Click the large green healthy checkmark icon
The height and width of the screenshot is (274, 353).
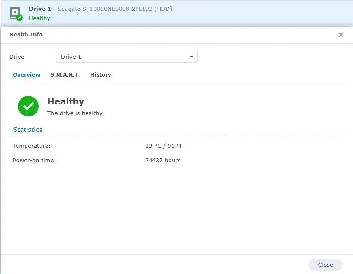click(x=28, y=106)
